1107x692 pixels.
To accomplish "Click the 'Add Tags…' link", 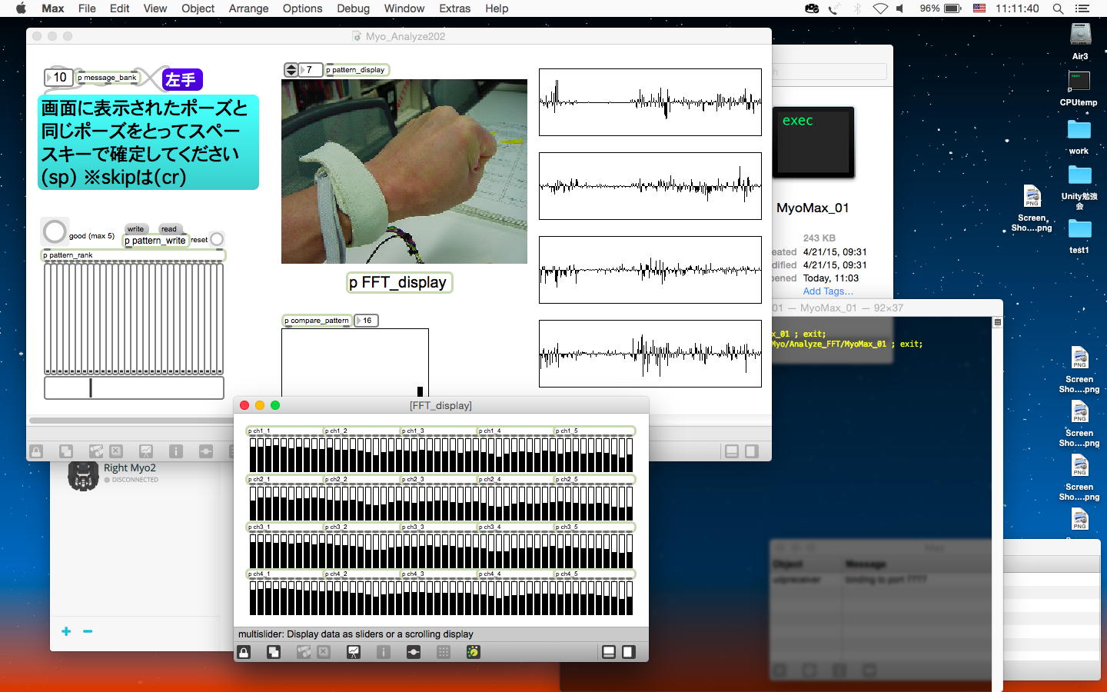I will pos(828,291).
